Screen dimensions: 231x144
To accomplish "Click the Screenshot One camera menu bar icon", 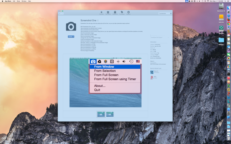I will point(187,1).
